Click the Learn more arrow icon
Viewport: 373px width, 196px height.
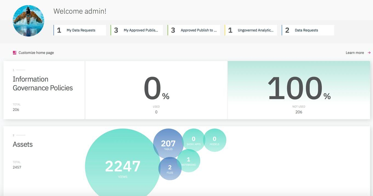click(x=369, y=53)
